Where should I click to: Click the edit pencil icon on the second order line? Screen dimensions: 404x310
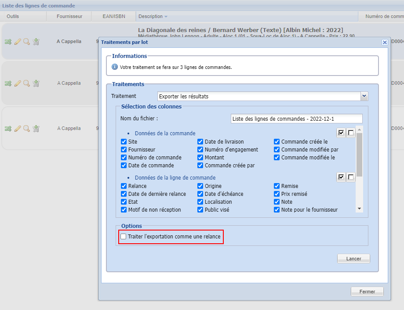tap(18, 83)
